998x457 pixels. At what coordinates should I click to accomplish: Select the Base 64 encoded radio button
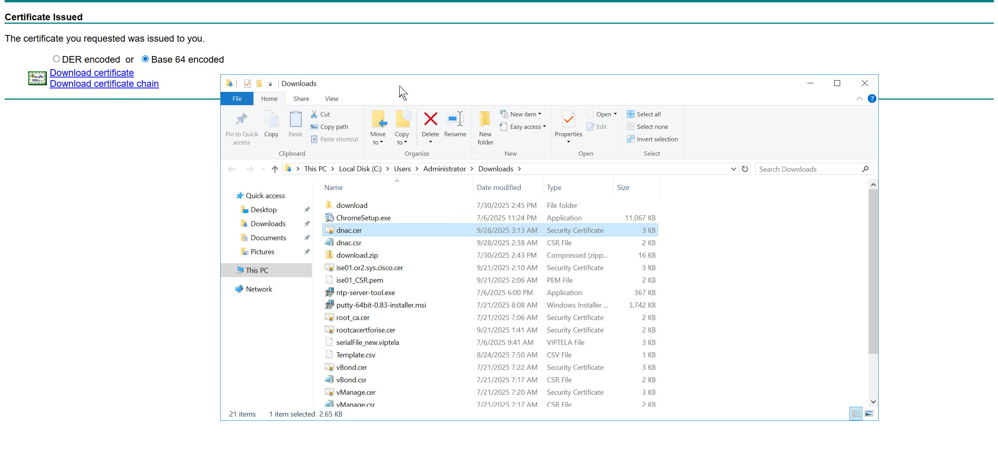pyautogui.click(x=145, y=59)
